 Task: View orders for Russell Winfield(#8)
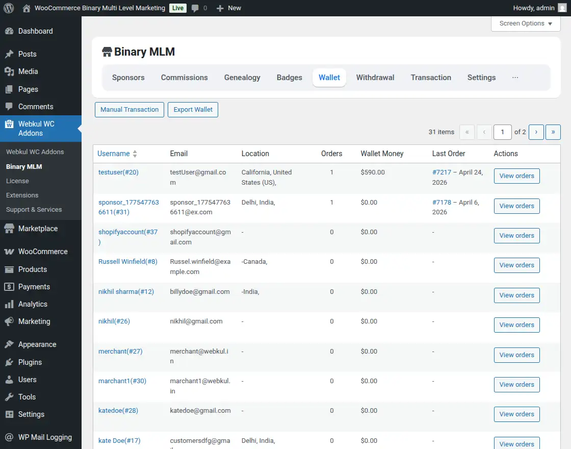(517, 265)
